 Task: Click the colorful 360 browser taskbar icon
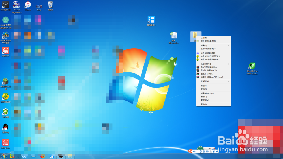coord(12,156)
